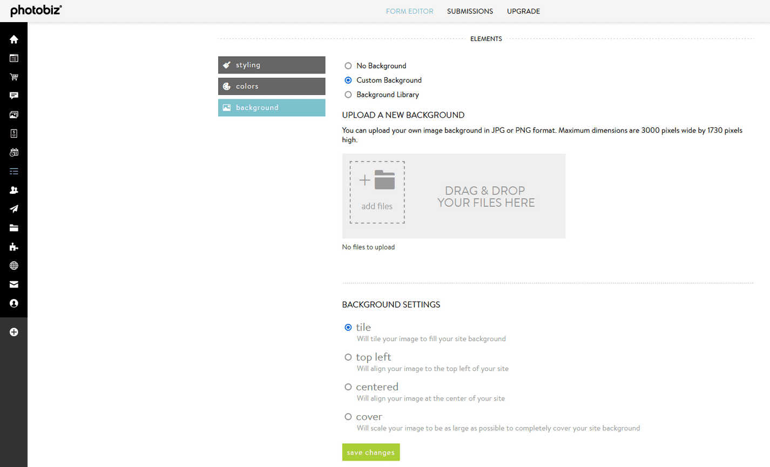
Task: Open the image portfolio sidebar icon
Action: (14, 114)
